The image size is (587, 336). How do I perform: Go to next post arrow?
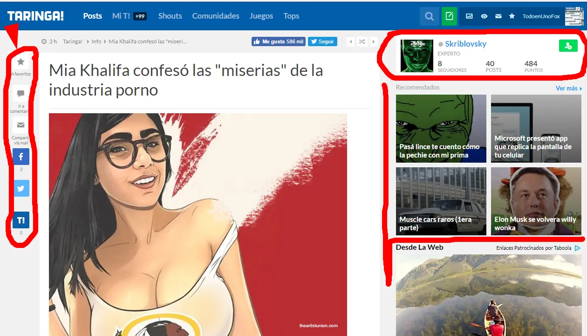tap(373, 41)
